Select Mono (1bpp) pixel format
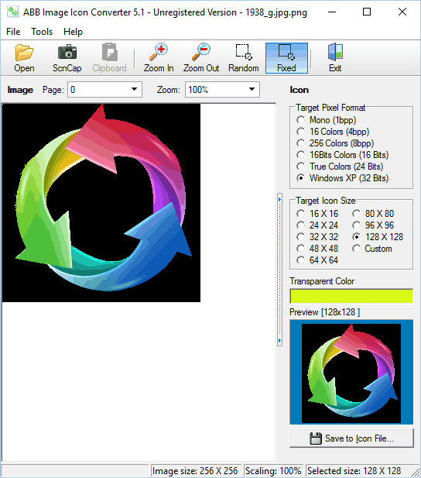 (x=327, y=120)
